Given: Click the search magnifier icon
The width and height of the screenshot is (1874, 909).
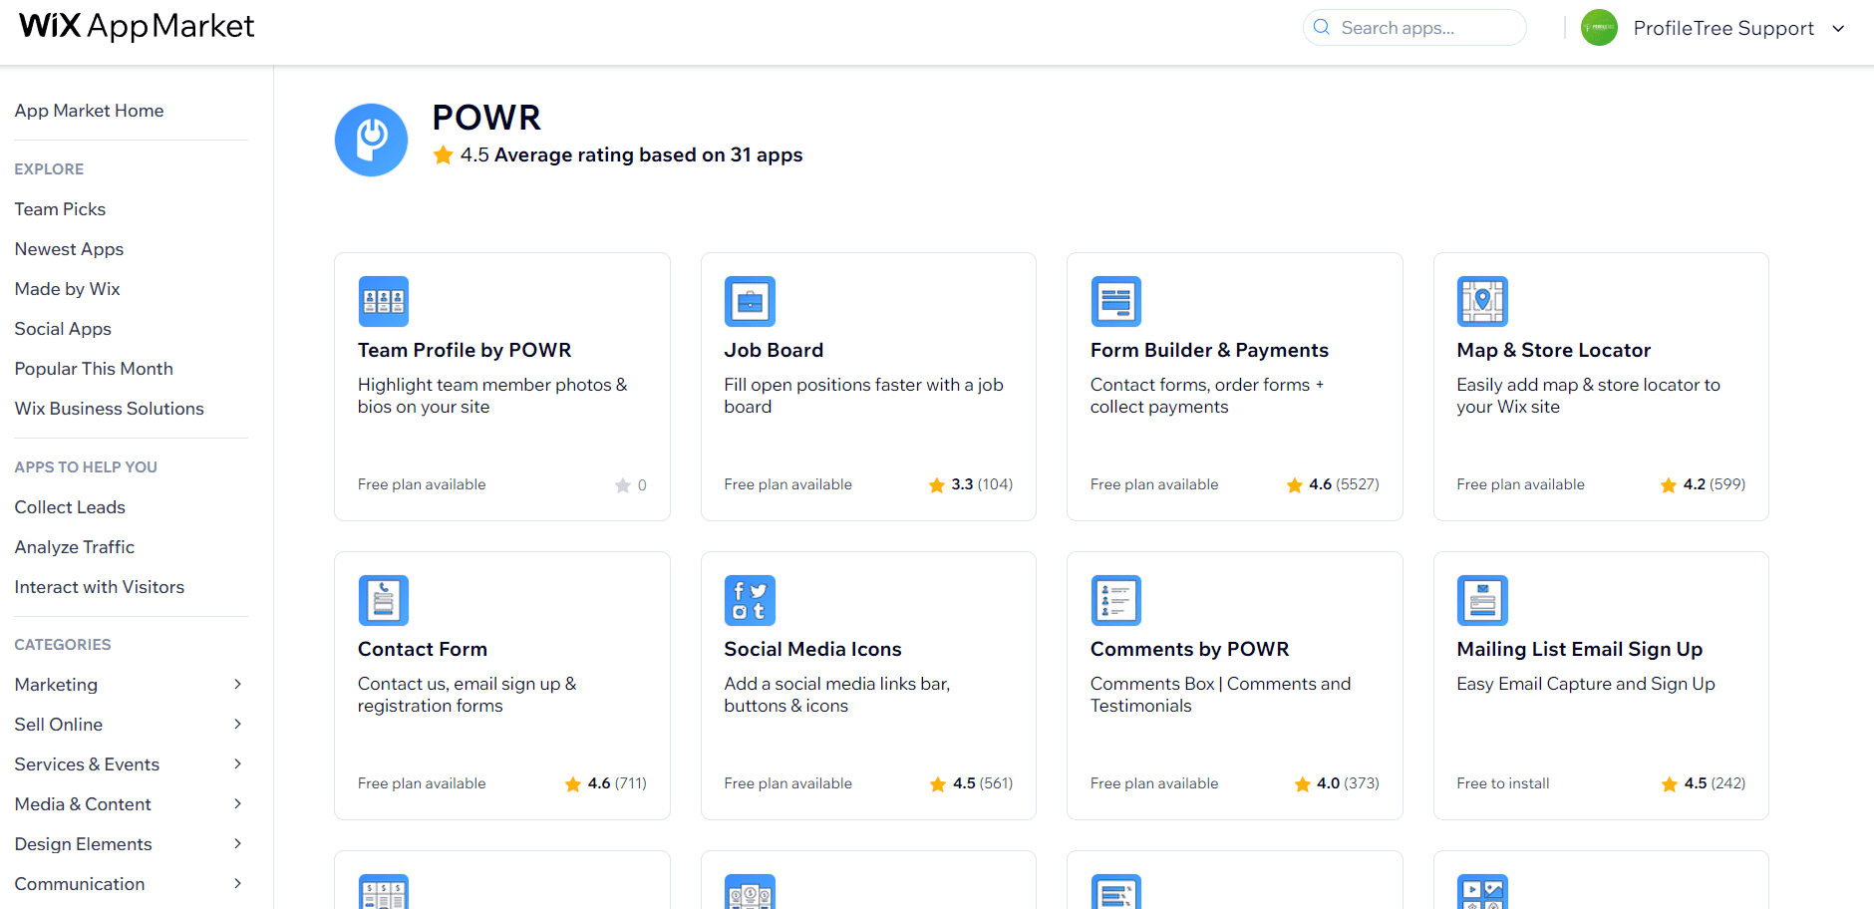Looking at the screenshot, I should pos(1322,27).
